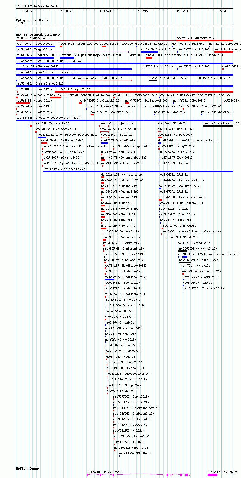Click dgv2513n152 (Chaisson2019) label

pos(37,67)
